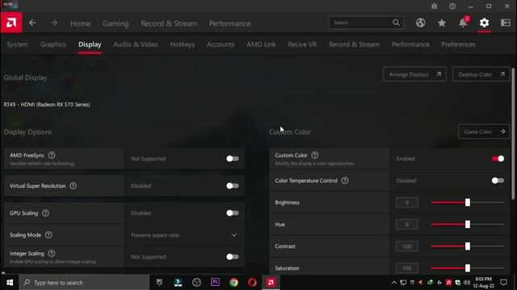The width and height of the screenshot is (517, 290).
Task: Open Game Color button
Action: (x=484, y=132)
